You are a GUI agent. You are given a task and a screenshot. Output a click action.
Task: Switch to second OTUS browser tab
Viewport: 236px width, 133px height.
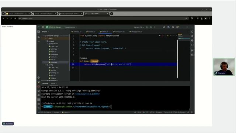(44, 14)
